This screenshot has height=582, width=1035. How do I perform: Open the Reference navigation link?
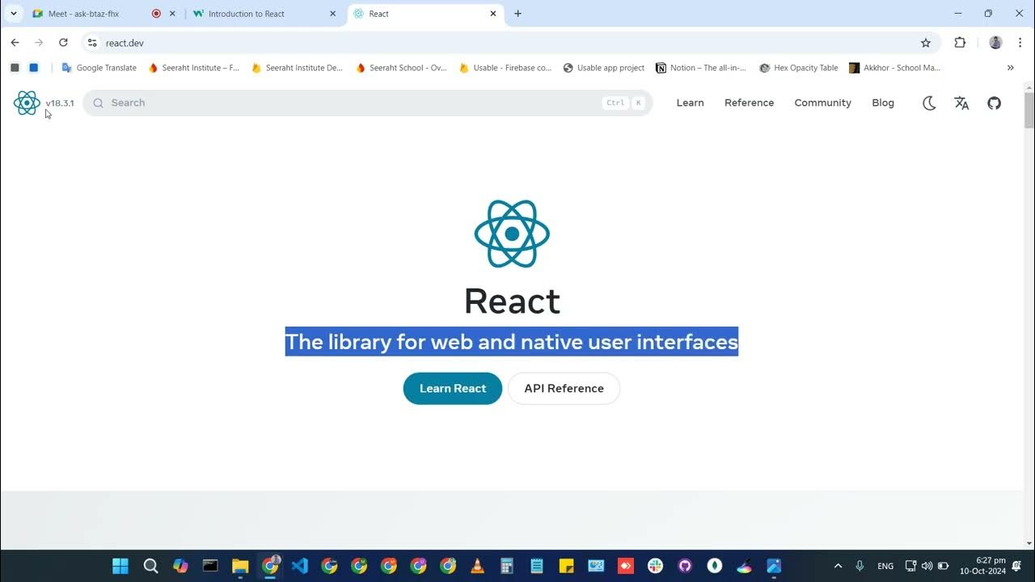coord(749,103)
